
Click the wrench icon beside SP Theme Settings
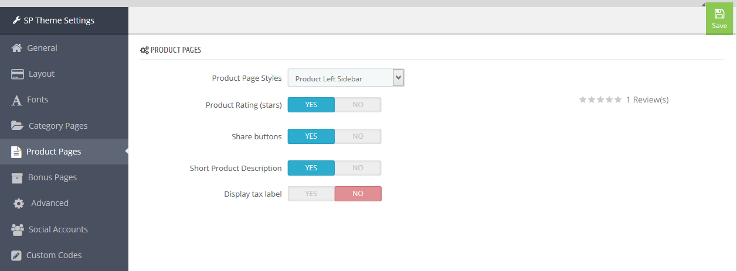click(16, 20)
